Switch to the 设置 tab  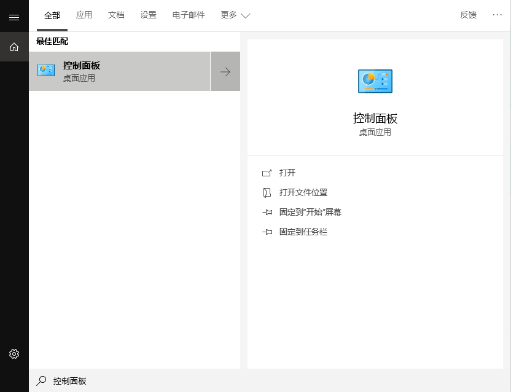148,15
